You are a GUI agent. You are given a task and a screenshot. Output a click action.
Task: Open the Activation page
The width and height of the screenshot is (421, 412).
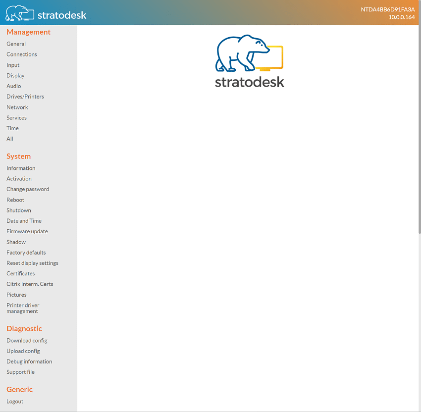click(x=19, y=178)
